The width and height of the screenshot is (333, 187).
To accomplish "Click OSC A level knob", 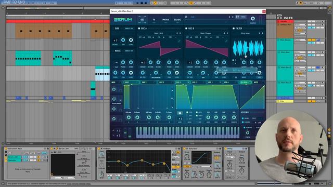I will click(x=177, y=73).
